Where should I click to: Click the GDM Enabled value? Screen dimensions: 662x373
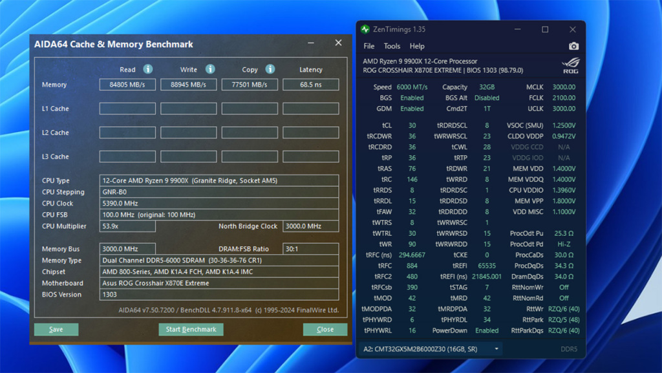[x=412, y=109]
